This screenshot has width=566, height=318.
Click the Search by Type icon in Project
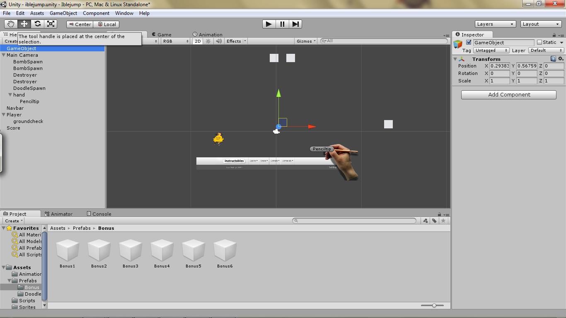point(425,221)
